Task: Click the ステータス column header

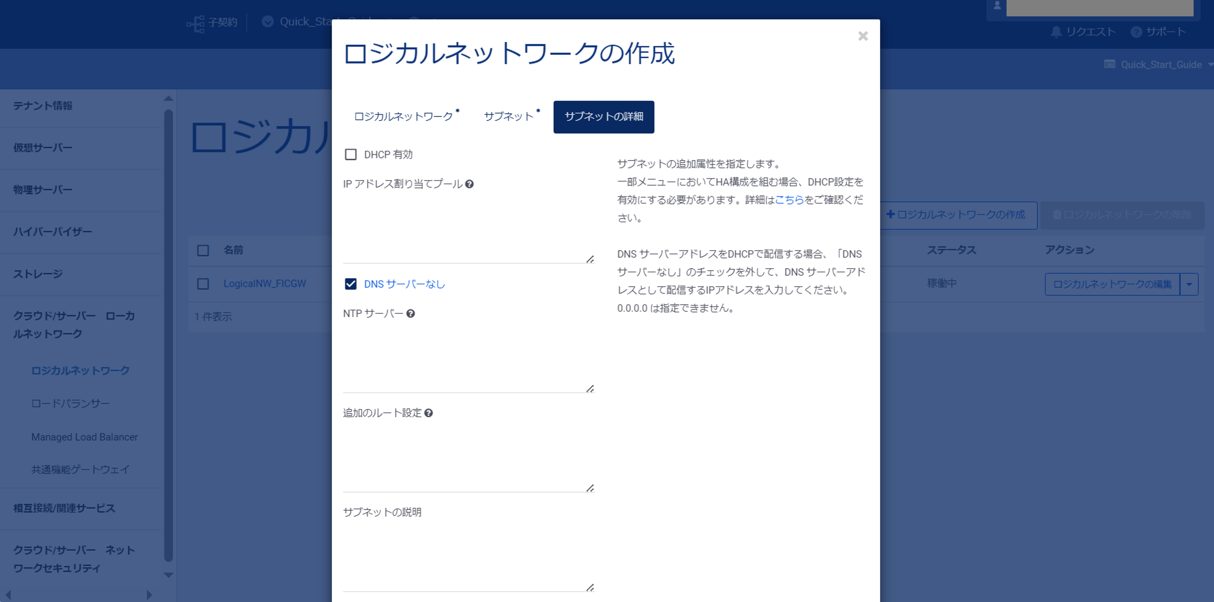Action: click(951, 250)
